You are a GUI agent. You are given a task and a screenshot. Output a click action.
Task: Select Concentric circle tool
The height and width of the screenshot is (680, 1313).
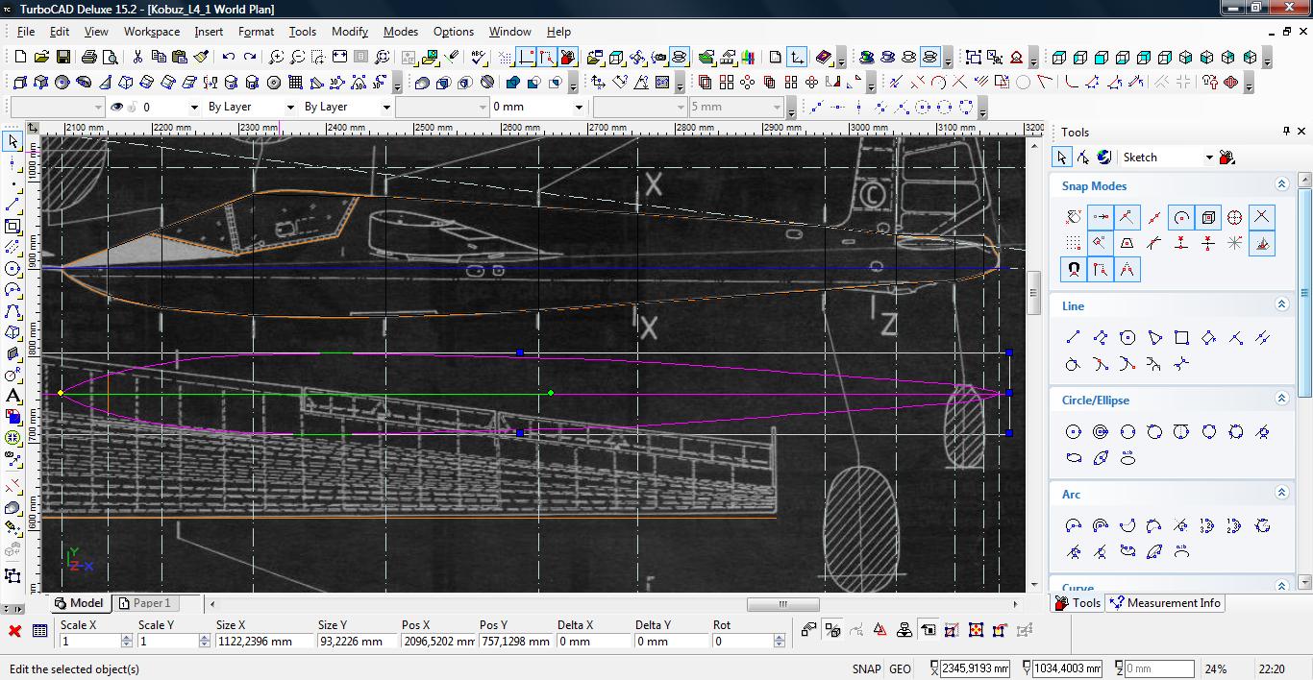1101,432
